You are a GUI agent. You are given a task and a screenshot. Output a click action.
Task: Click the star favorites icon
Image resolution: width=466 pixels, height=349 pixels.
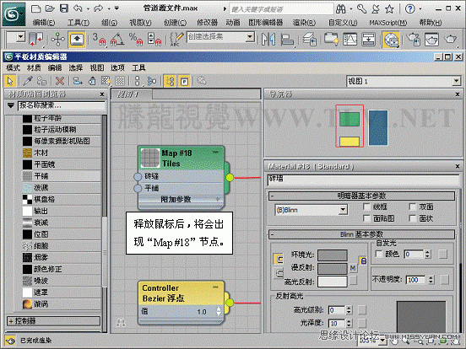click(x=389, y=9)
